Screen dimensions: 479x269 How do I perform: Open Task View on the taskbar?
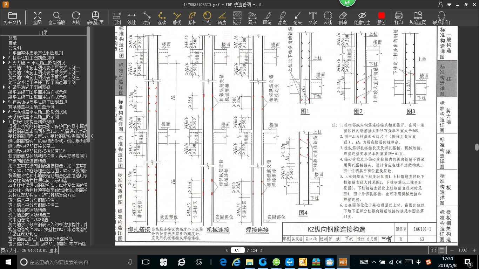[x=146, y=262]
